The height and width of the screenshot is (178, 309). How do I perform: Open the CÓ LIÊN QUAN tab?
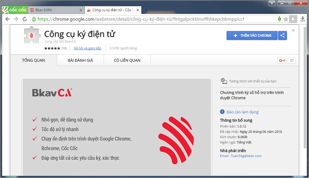127,60
